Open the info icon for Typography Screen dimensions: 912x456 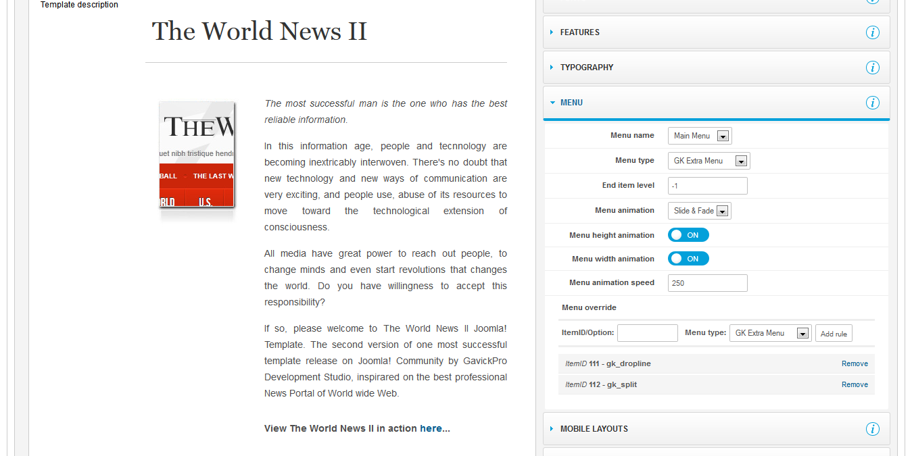pos(872,68)
